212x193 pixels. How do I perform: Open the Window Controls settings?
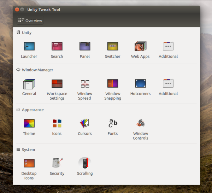[x=140, y=123]
